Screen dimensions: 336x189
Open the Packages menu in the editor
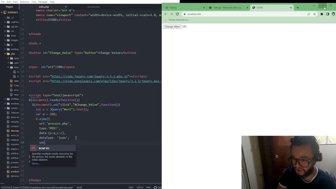43,2
